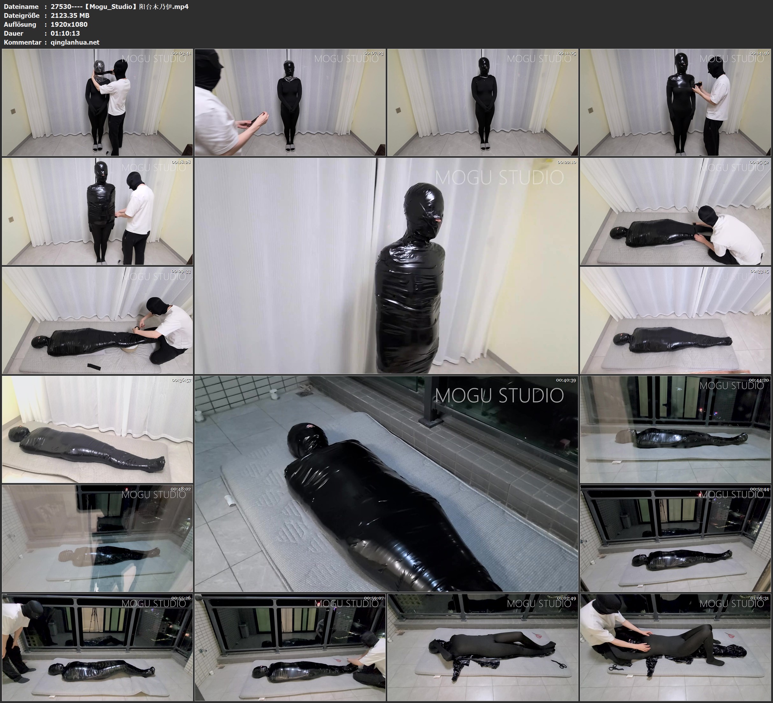Screen dimensions: 773x703
Task: Open the thumbnail at 00:11:05
Action: click(x=483, y=103)
